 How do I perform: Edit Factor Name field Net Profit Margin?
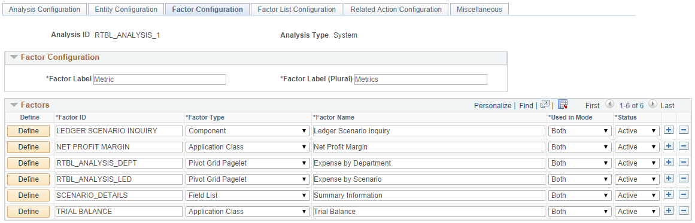(x=429, y=147)
